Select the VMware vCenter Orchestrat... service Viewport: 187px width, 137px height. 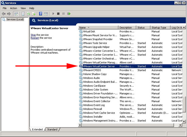(x=131, y=59)
